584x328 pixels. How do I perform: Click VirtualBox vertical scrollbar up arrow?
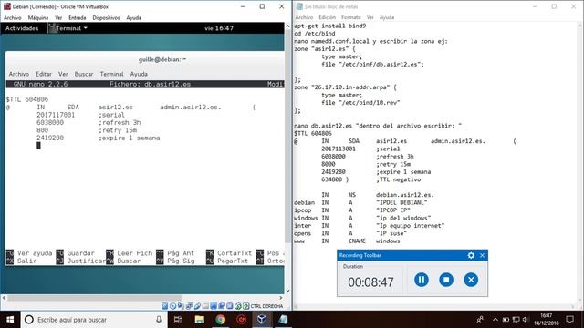pos(287,26)
